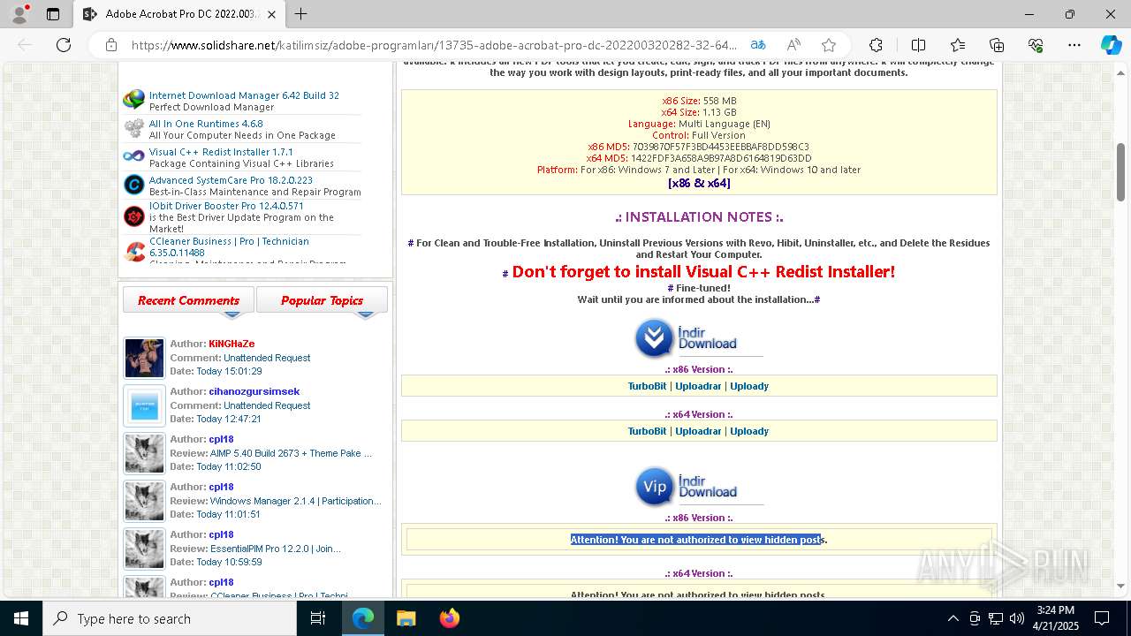The width and height of the screenshot is (1131, 636).
Task: Open the tab actions menu icon
Action: click(53, 14)
